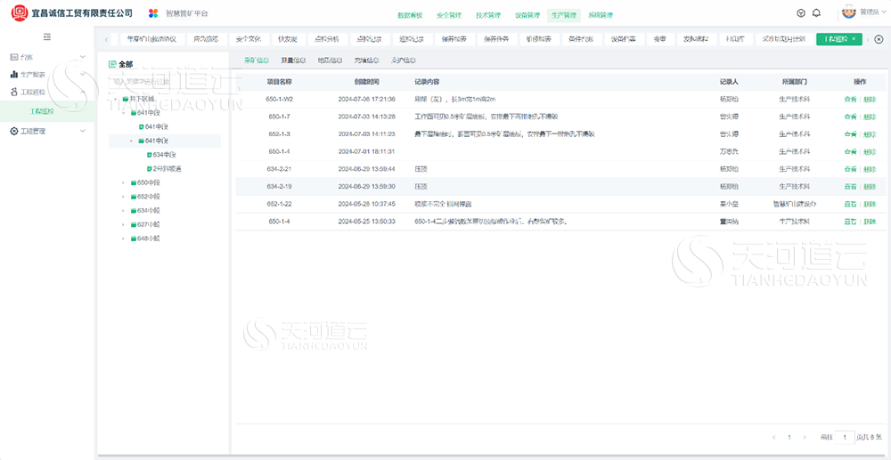Open notifications via the bell icon
The width and height of the screenshot is (891, 460).
tap(816, 12)
